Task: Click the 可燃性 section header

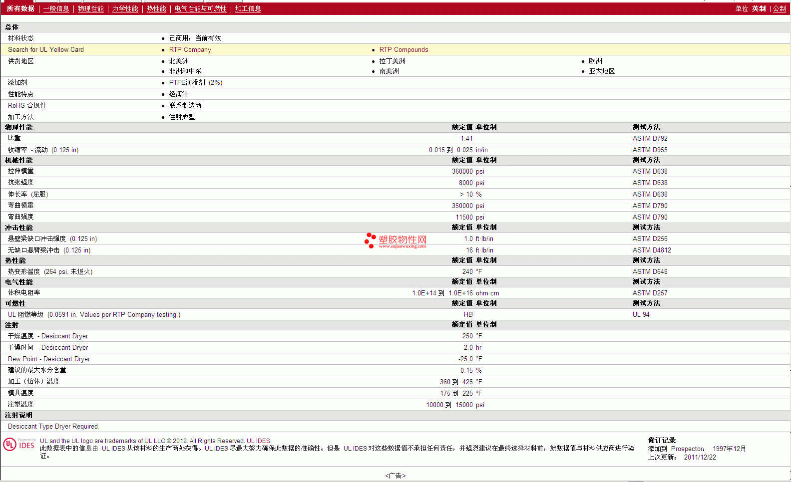Action: point(15,304)
